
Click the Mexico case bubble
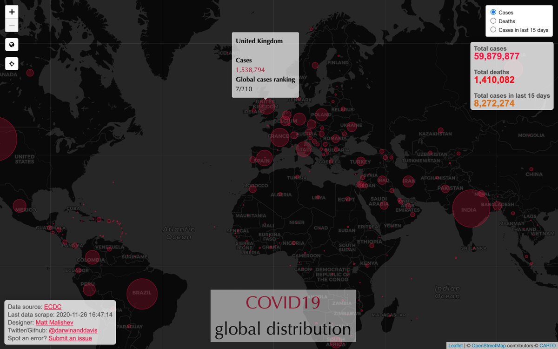(20, 206)
